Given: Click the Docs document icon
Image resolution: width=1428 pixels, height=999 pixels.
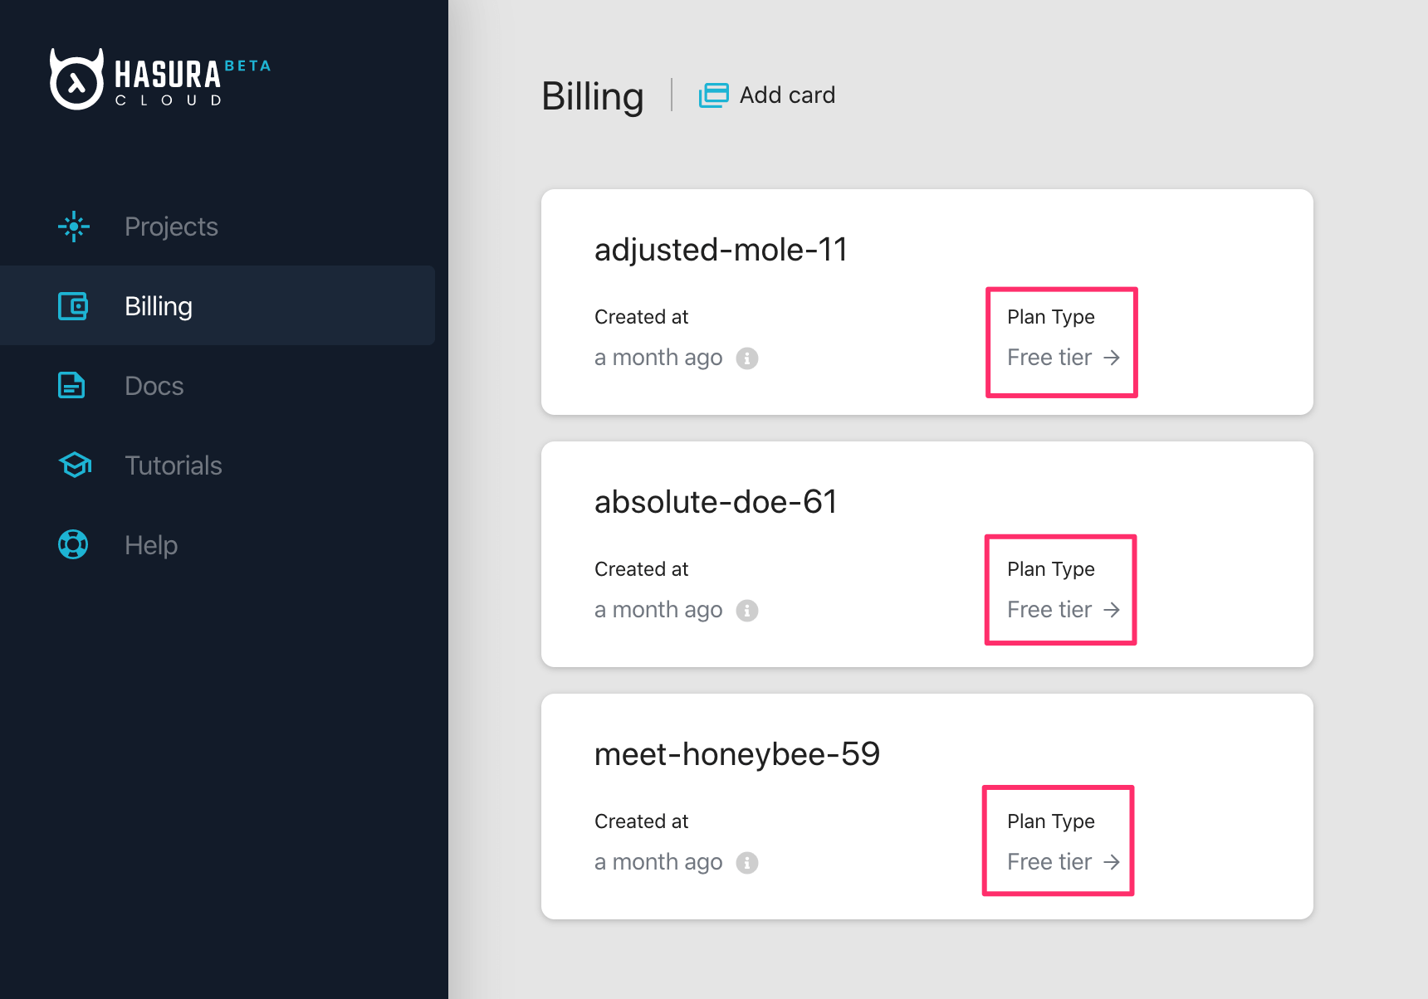Looking at the screenshot, I should pos(71,386).
